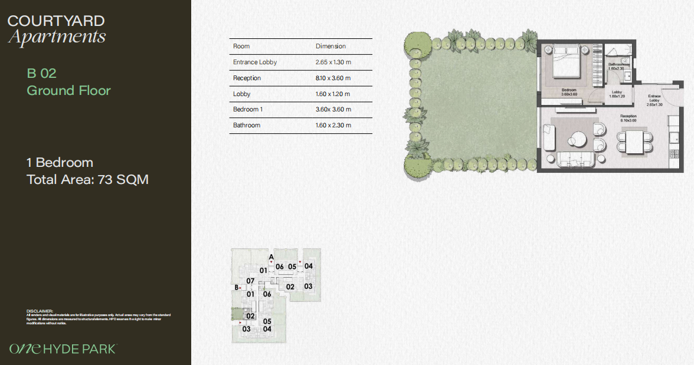The width and height of the screenshot is (694, 365).
Task: Click the four-burner stove in the kitchen
Action: [x=675, y=154]
